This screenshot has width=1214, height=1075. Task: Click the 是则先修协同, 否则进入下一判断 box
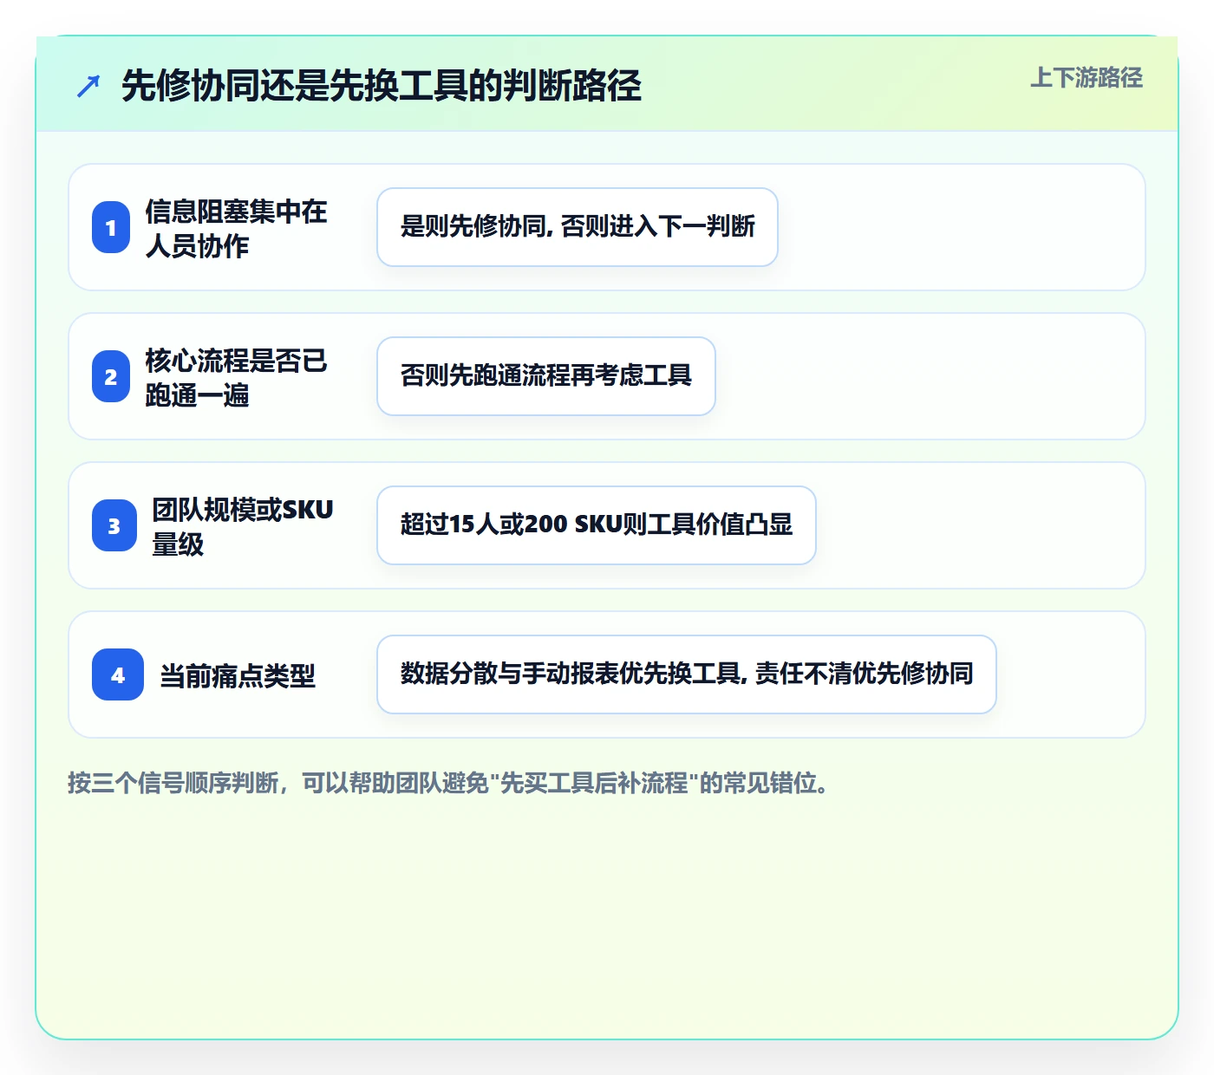[578, 227]
